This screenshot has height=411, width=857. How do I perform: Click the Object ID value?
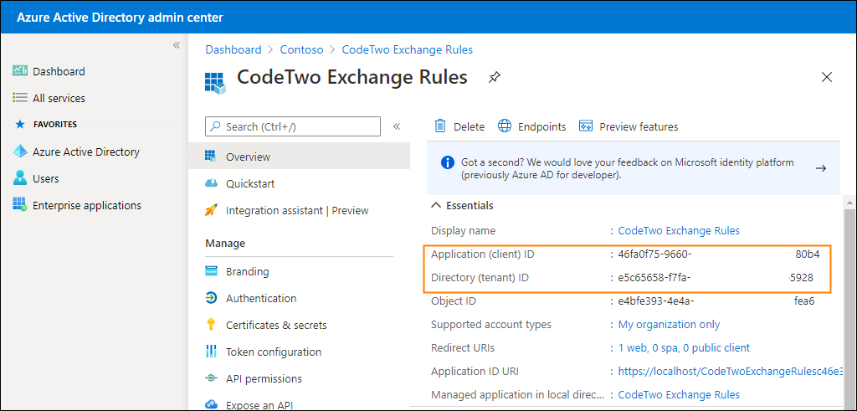coord(716,301)
